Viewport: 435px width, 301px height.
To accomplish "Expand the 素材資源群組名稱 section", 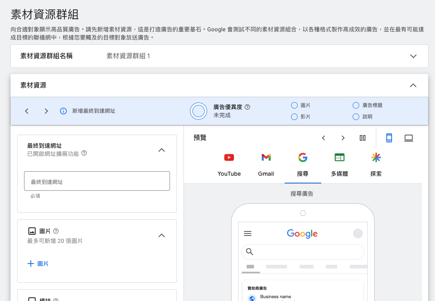I will (413, 56).
